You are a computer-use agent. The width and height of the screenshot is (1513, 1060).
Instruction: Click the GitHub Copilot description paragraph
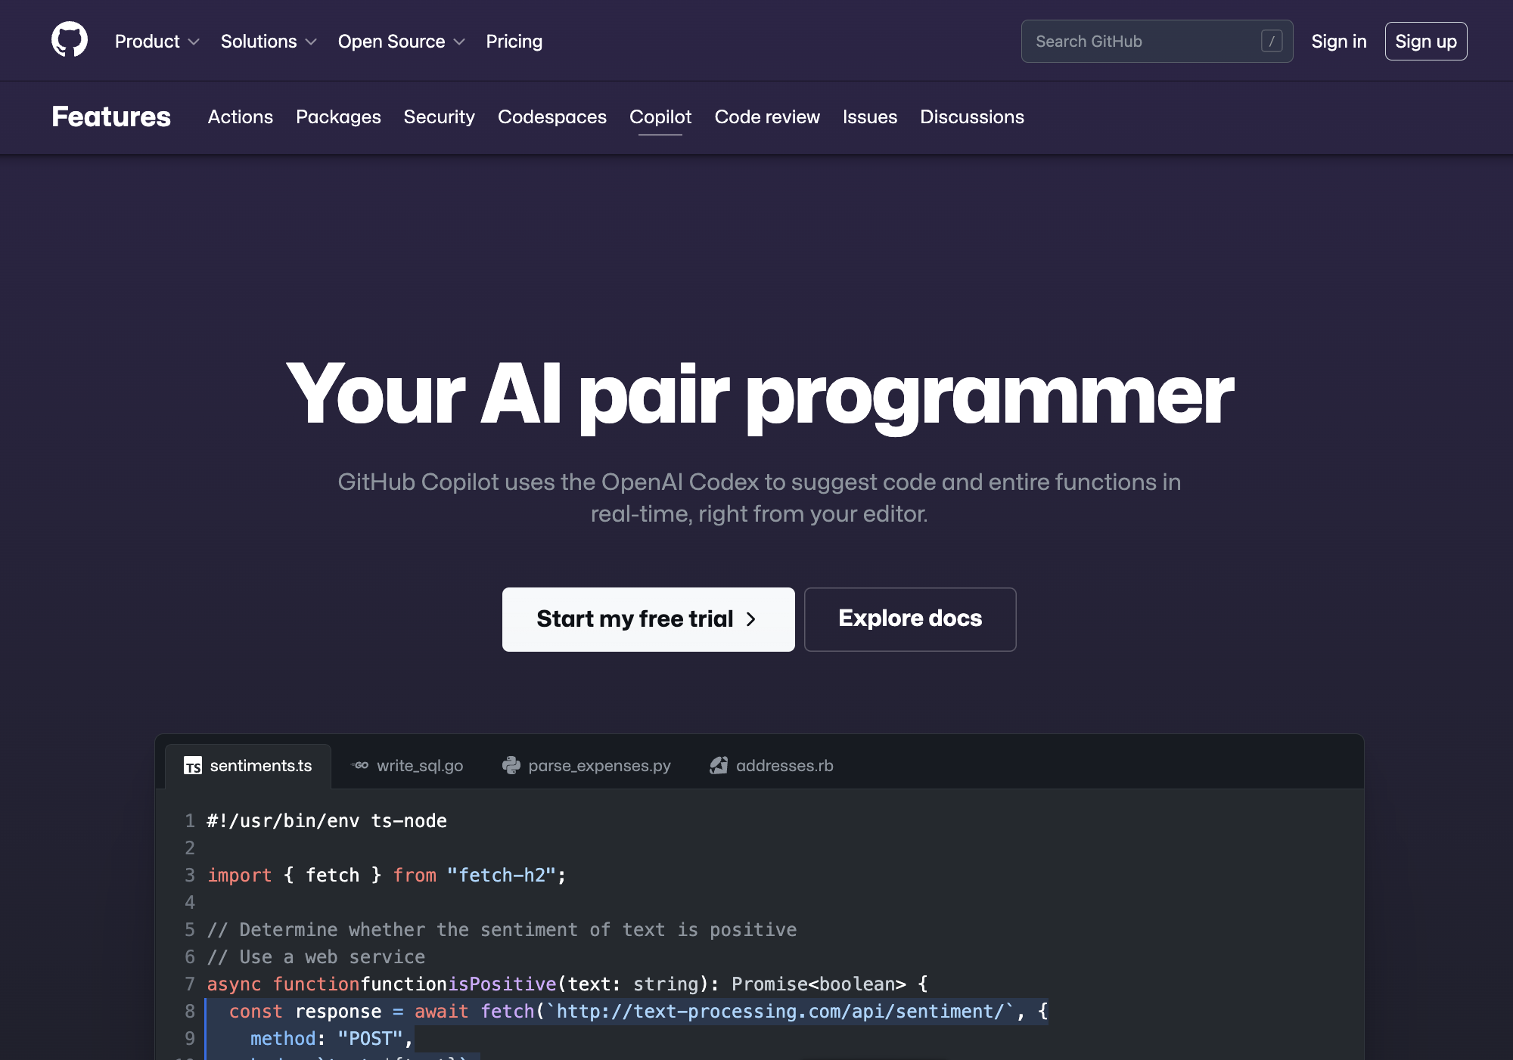(759, 497)
